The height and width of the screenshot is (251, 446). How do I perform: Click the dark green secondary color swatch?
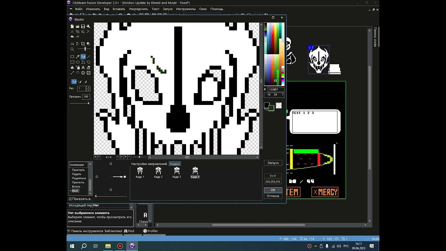[271, 108]
